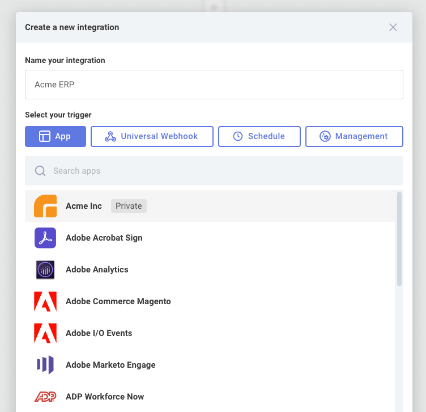Screen dimensions: 426x412
Task: Click the app list scrollbar thumb
Action: 399,239
